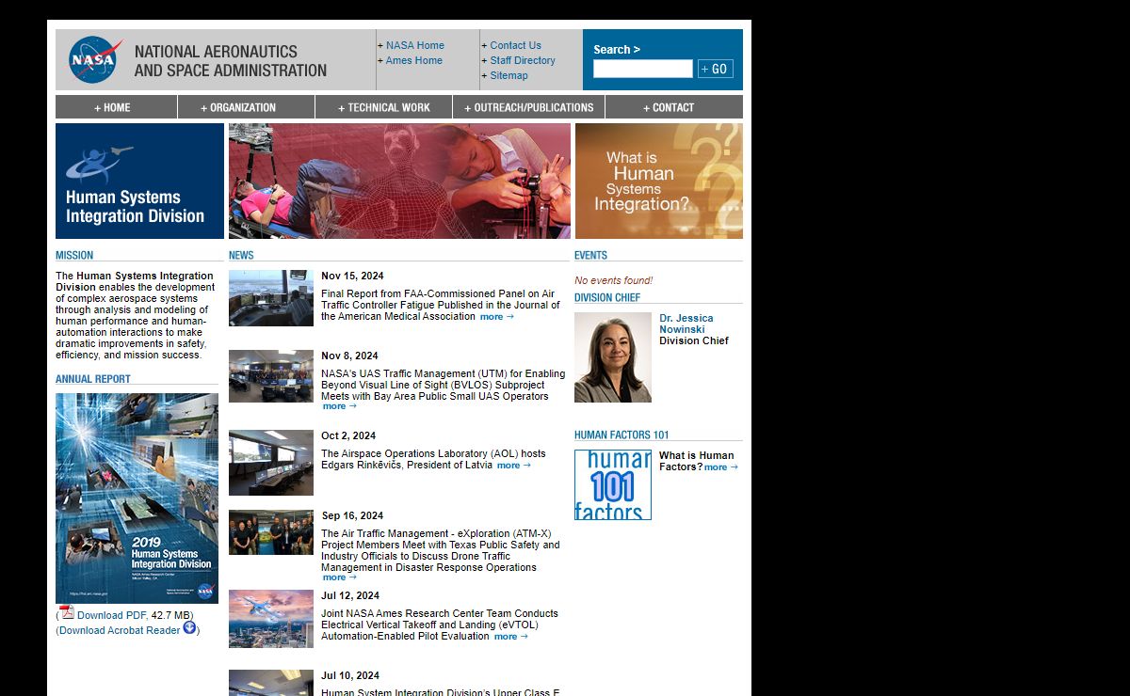Image resolution: width=1130 pixels, height=696 pixels.
Task: Open the Outreach/Publications navigation menu
Action: point(528,107)
